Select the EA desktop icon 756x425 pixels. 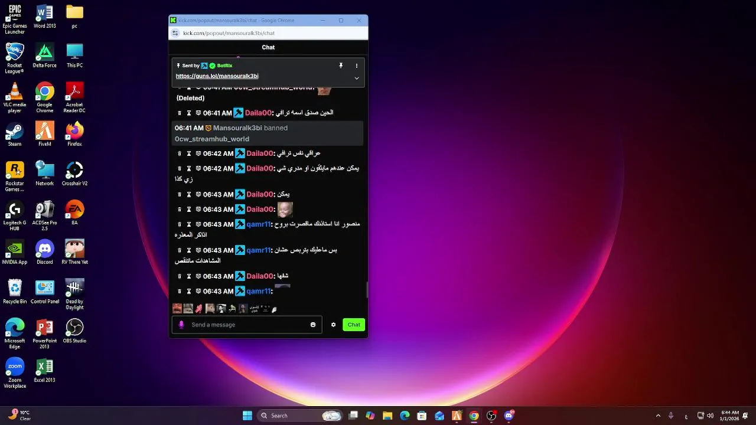[x=74, y=213]
